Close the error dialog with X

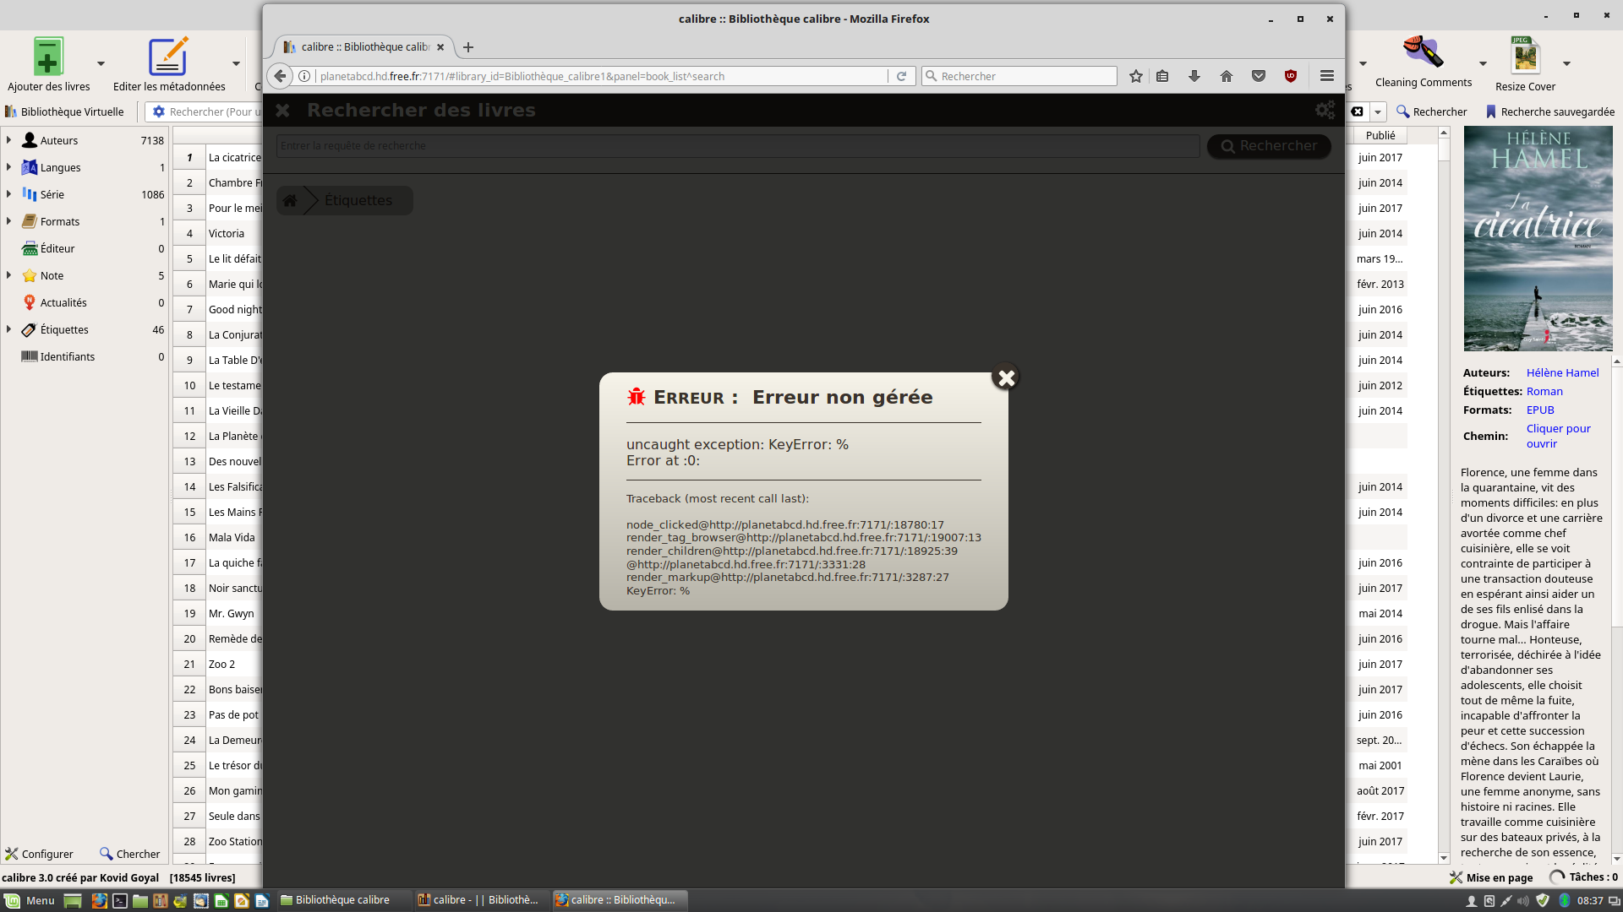1006,377
